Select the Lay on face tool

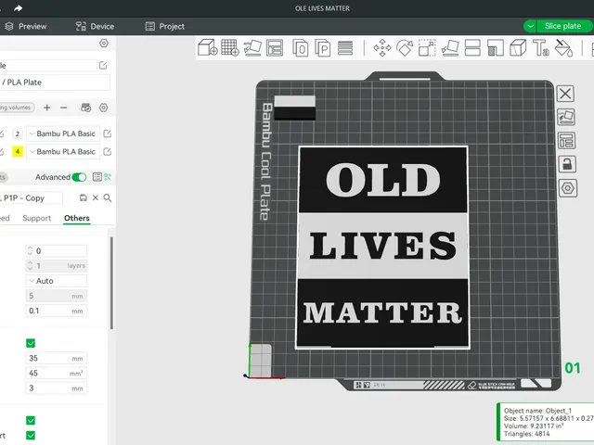(450, 48)
